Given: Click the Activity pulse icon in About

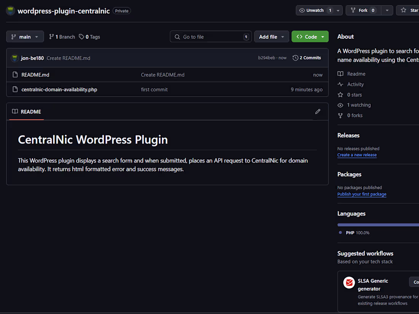Looking at the screenshot, I should click(x=340, y=84).
